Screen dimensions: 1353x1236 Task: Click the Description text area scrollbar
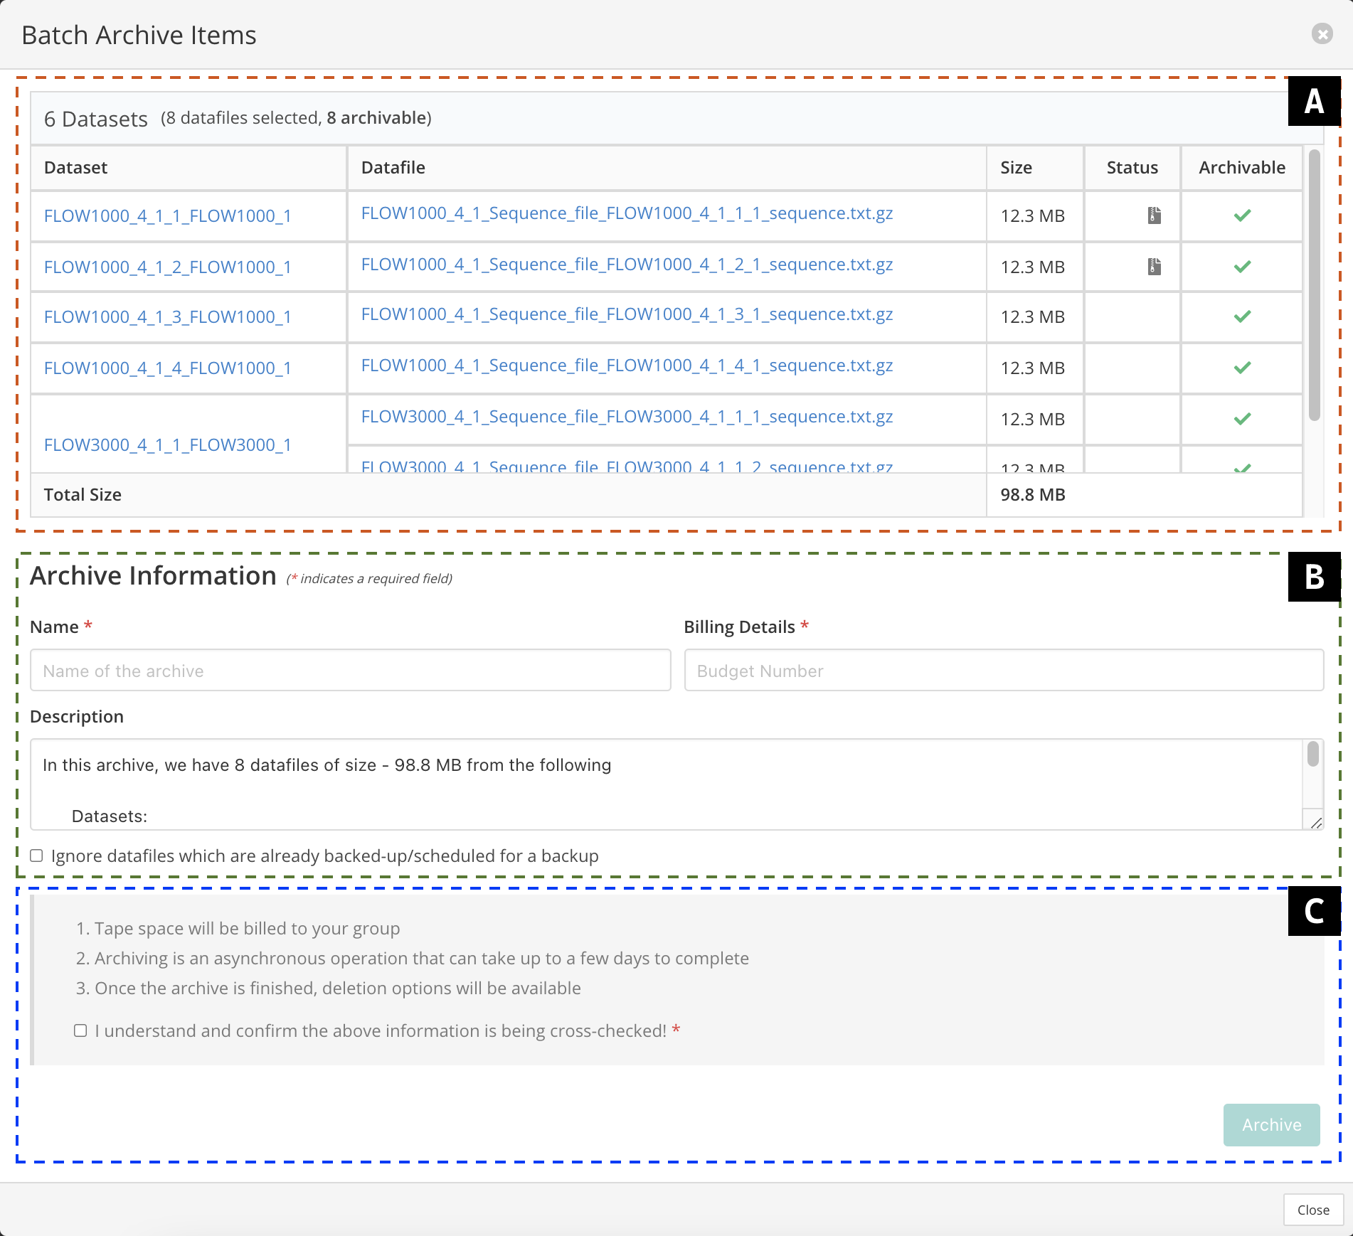tap(1312, 755)
